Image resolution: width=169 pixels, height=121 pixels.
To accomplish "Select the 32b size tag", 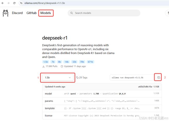I will pyautogui.click(x=74, y=62).
